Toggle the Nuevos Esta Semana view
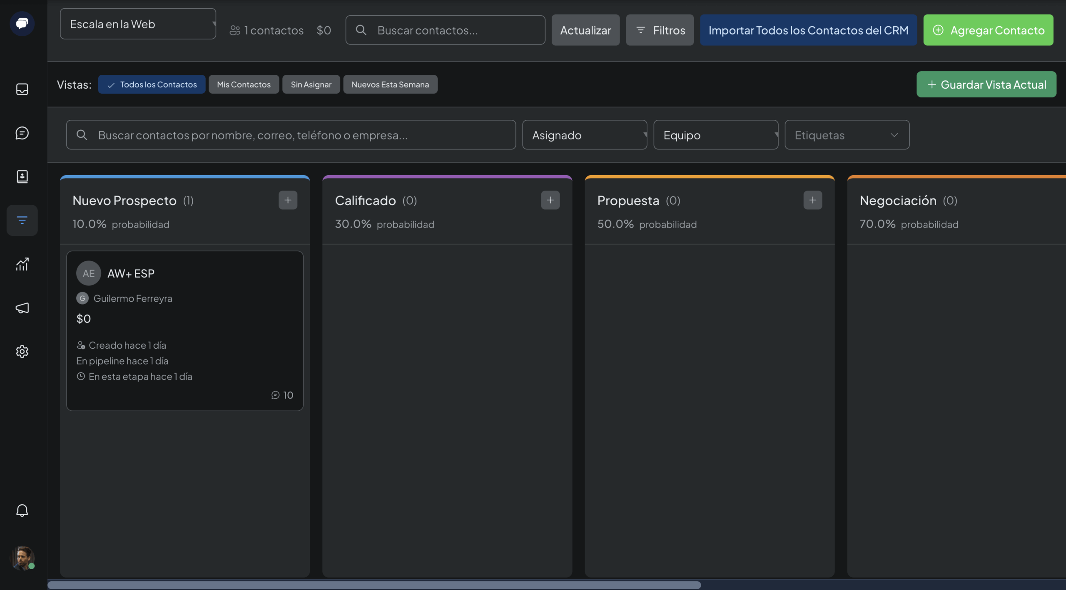The width and height of the screenshot is (1066, 590). pos(390,84)
